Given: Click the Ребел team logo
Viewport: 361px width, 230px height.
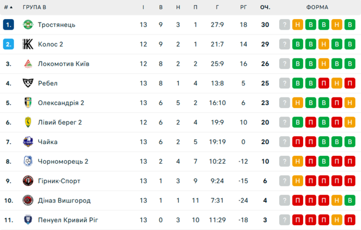Looking at the screenshot, I should pyautogui.click(x=28, y=83).
